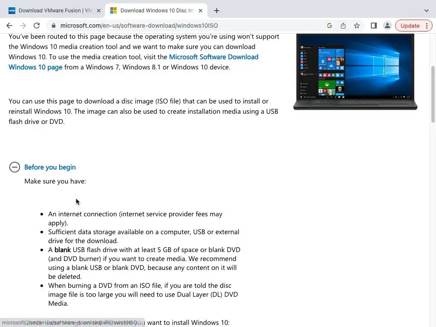Share this page using the share icon

pyautogui.click(x=343, y=26)
